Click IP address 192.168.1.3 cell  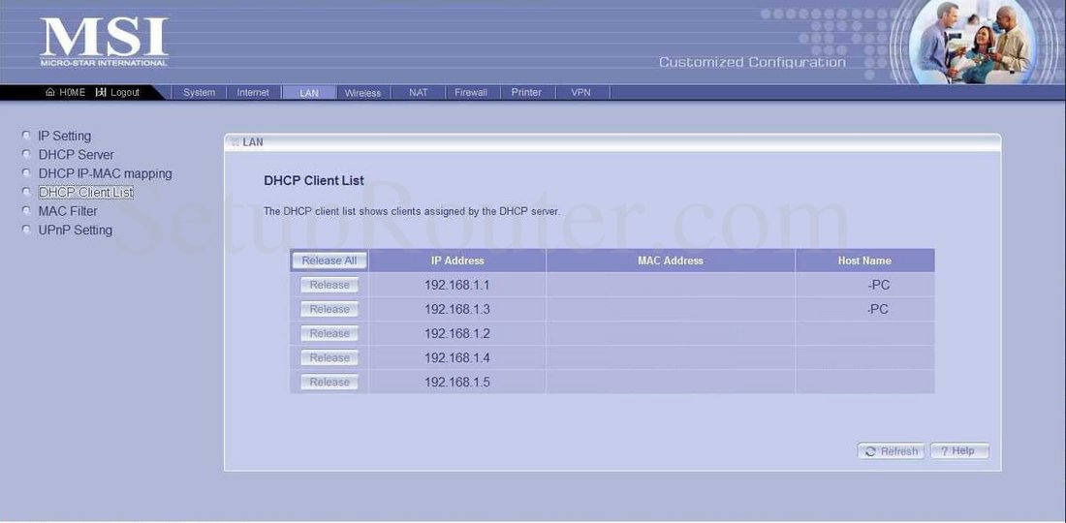456,309
